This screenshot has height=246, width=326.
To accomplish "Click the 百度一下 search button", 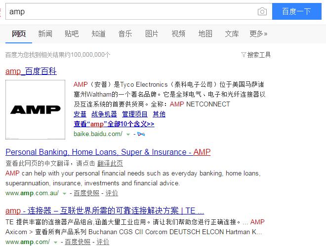I will pyautogui.click(x=297, y=11).
